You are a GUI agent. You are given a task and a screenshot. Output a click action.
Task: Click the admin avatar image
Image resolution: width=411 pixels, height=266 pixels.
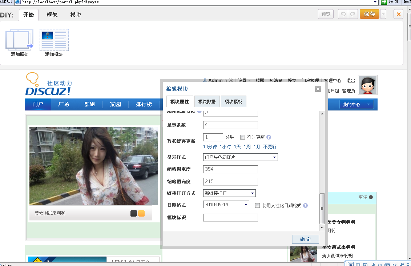368,85
